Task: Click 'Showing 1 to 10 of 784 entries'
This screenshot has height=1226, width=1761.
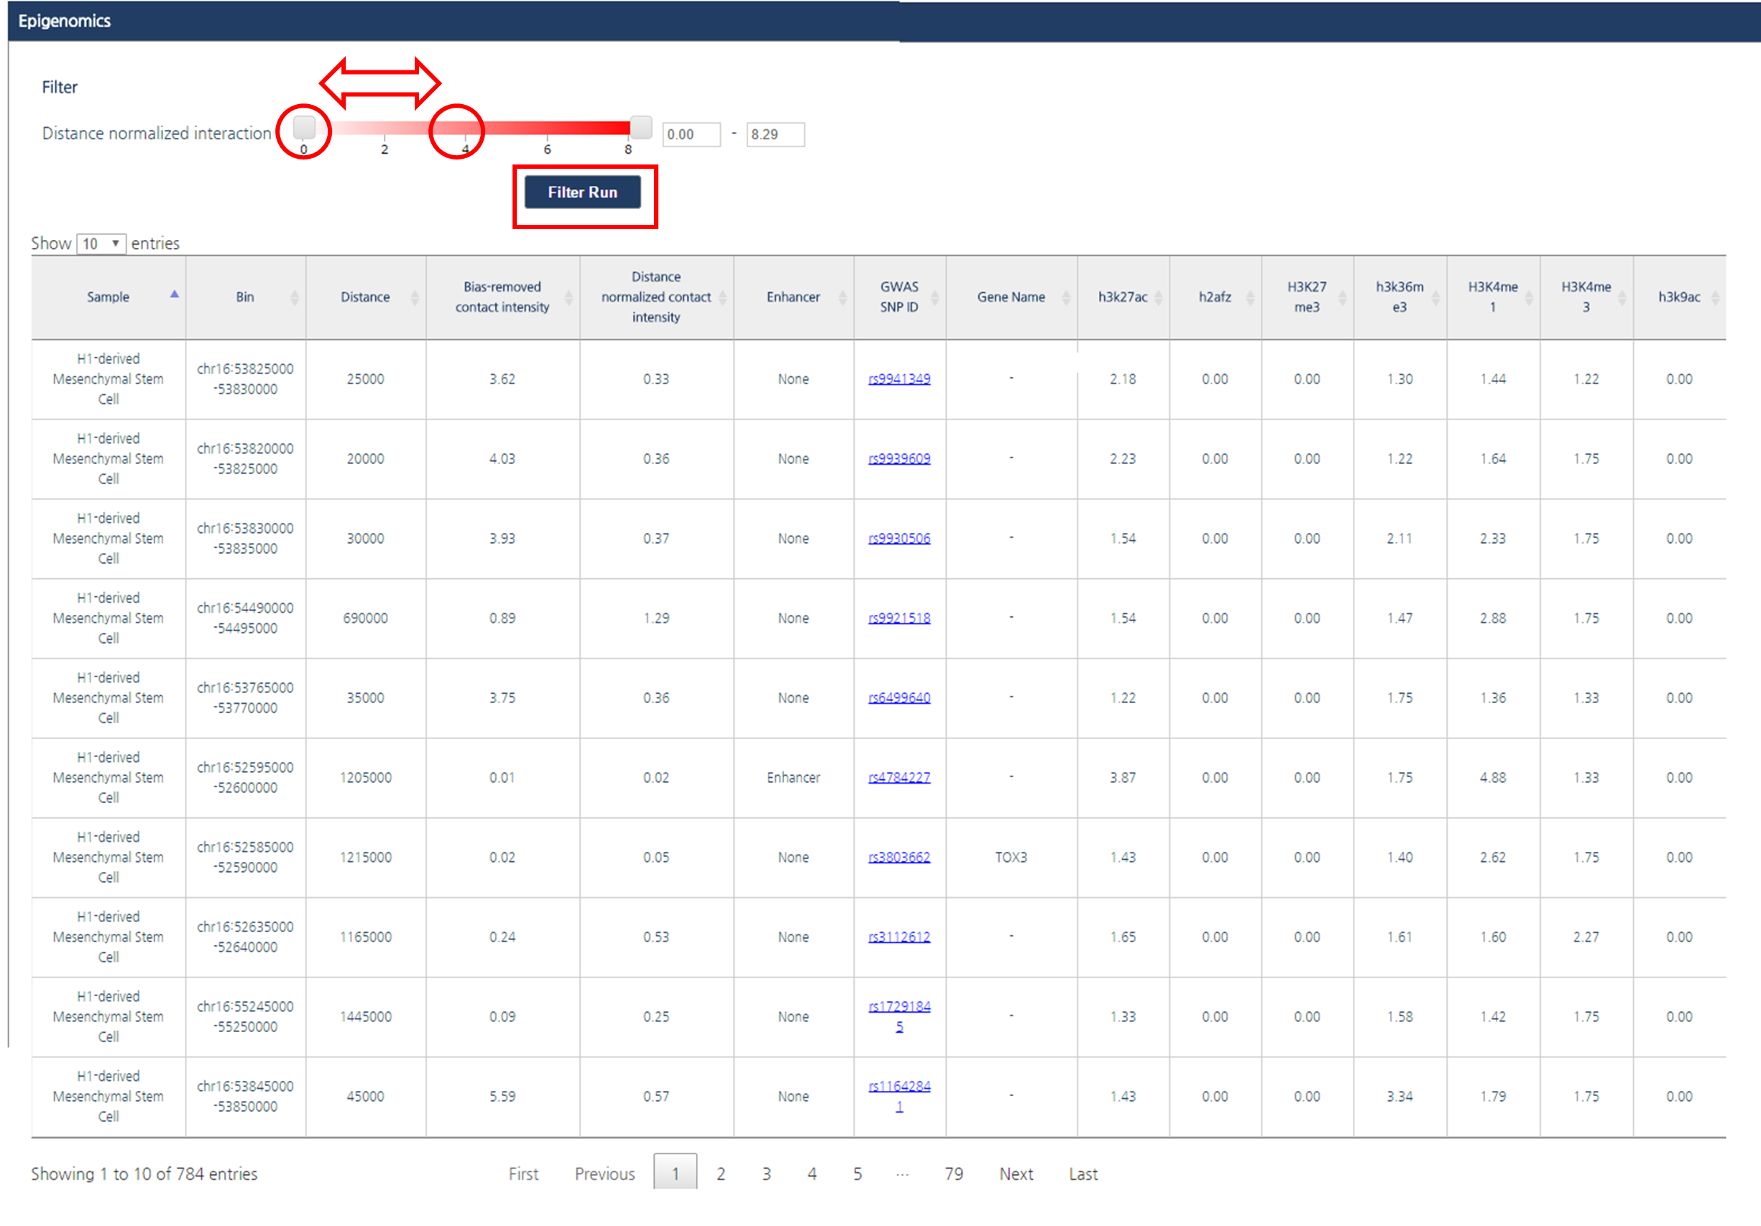Action: (144, 1174)
